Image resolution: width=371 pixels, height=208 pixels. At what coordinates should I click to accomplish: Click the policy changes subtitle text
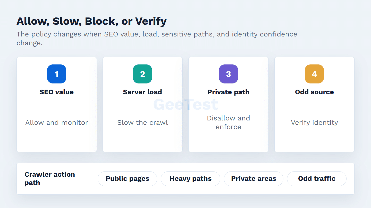coord(157,38)
